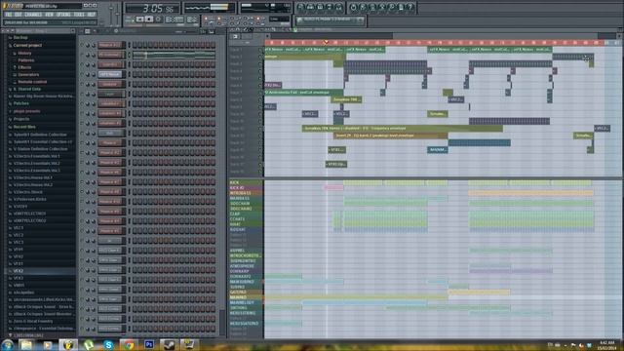Select the Massive #3 channel button
Image resolution: width=624 pixels, height=351 pixels.
tap(110, 163)
